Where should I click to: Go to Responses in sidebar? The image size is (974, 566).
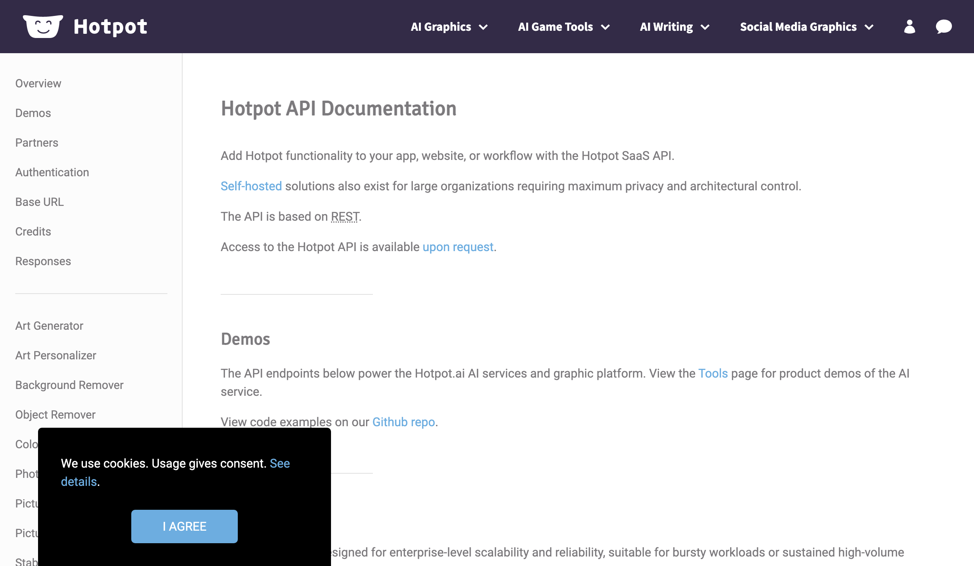(43, 261)
